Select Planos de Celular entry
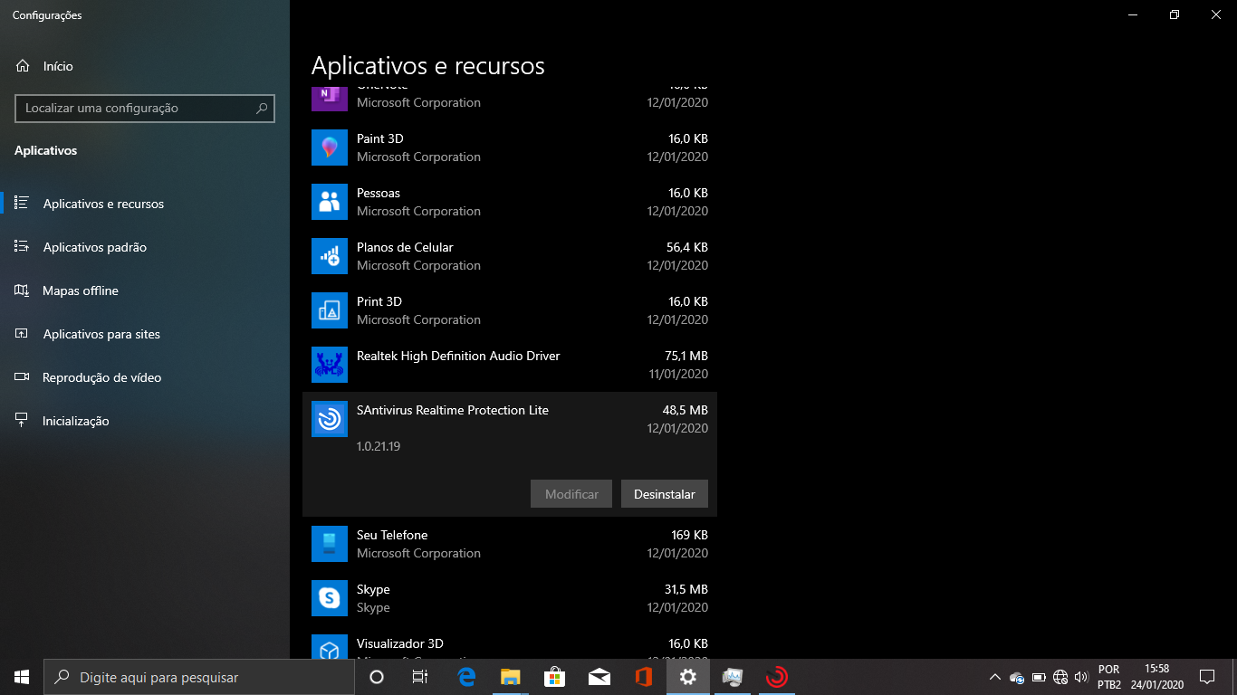 [510, 256]
